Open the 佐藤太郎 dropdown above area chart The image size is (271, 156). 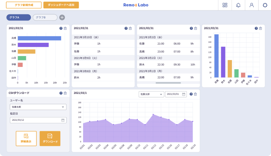coord(151,94)
